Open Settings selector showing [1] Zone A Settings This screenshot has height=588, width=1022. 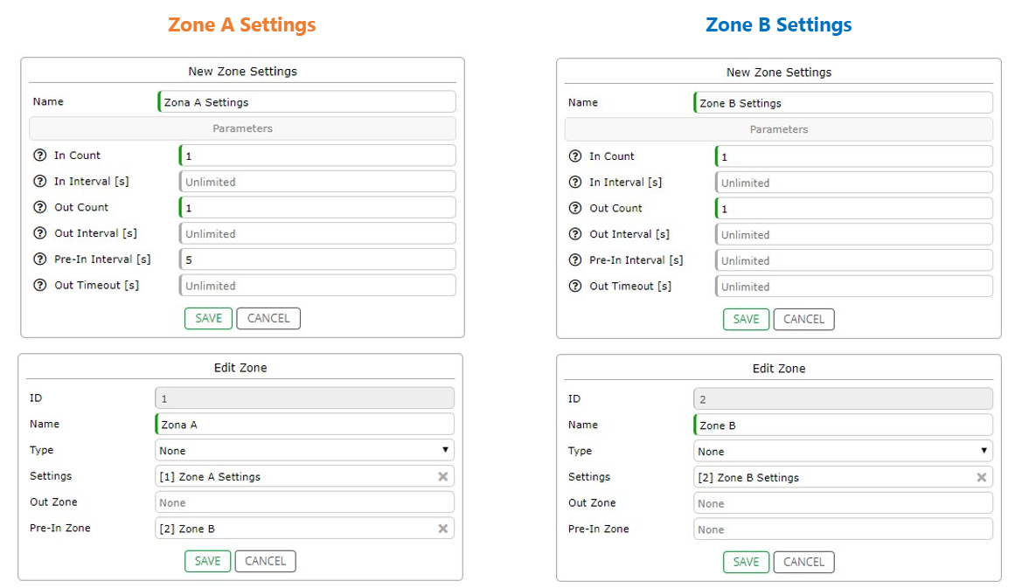(304, 476)
